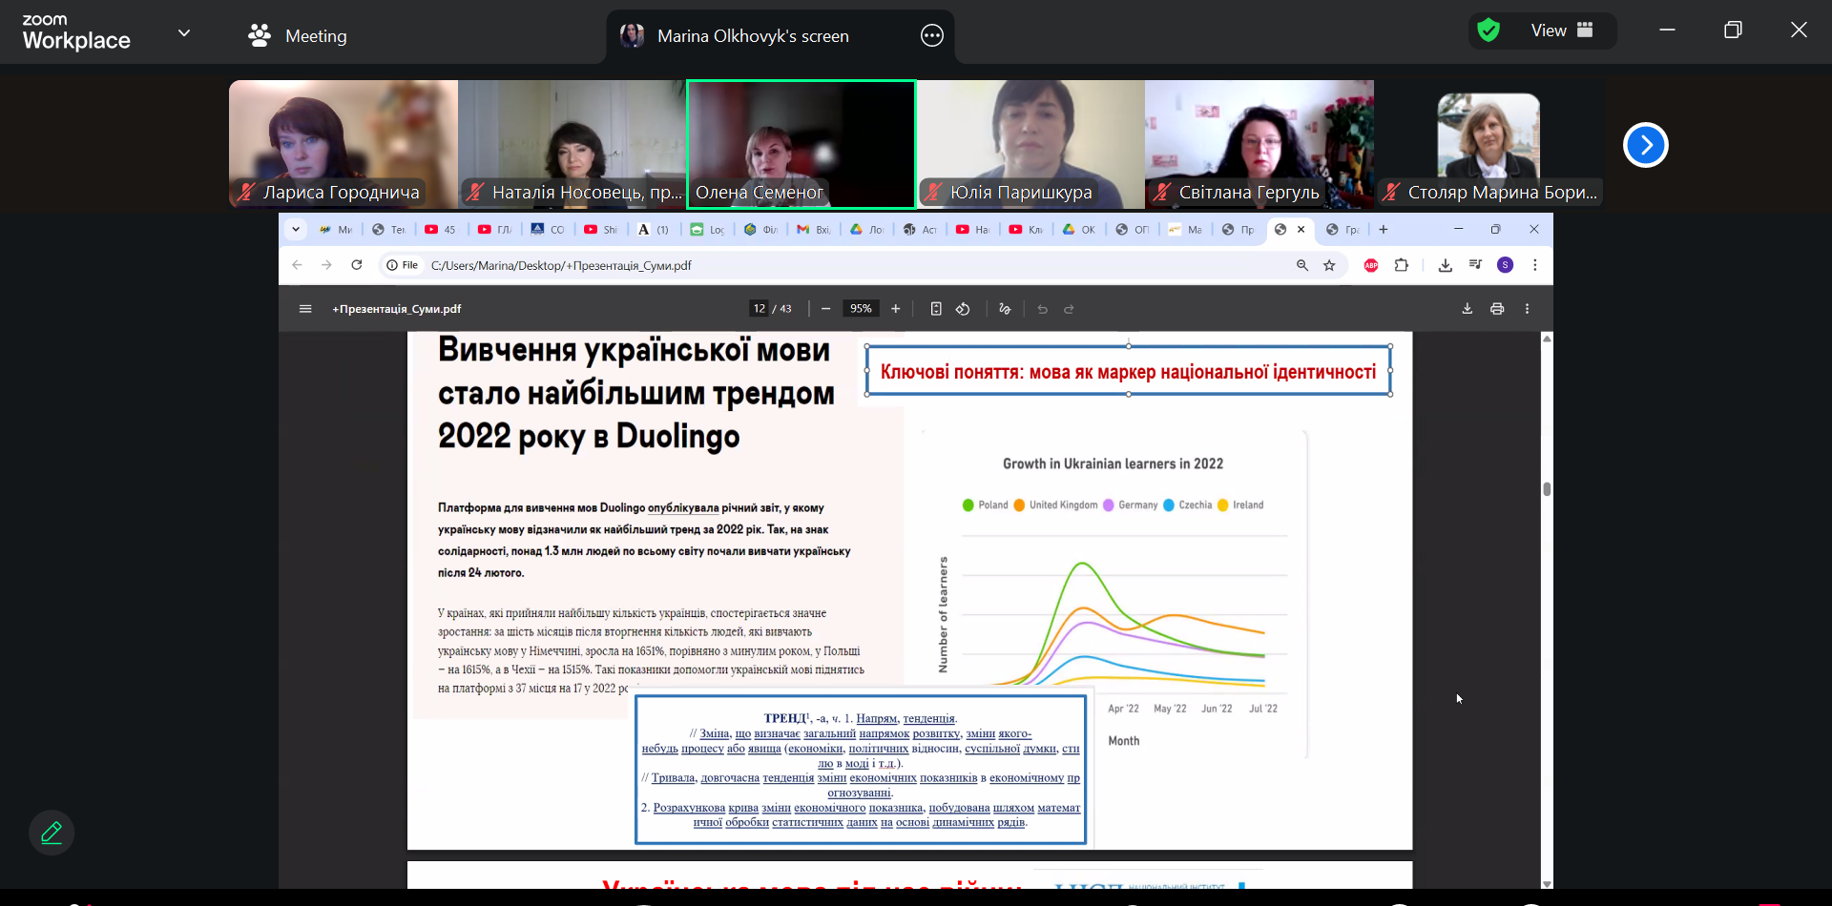The height and width of the screenshot is (906, 1832).
Task: Rotate the PDF page counterclockwise
Action: pyautogui.click(x=963, y=309)
